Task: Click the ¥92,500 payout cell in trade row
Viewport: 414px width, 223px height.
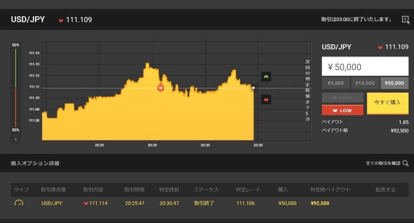Action: tap(320, 203)
